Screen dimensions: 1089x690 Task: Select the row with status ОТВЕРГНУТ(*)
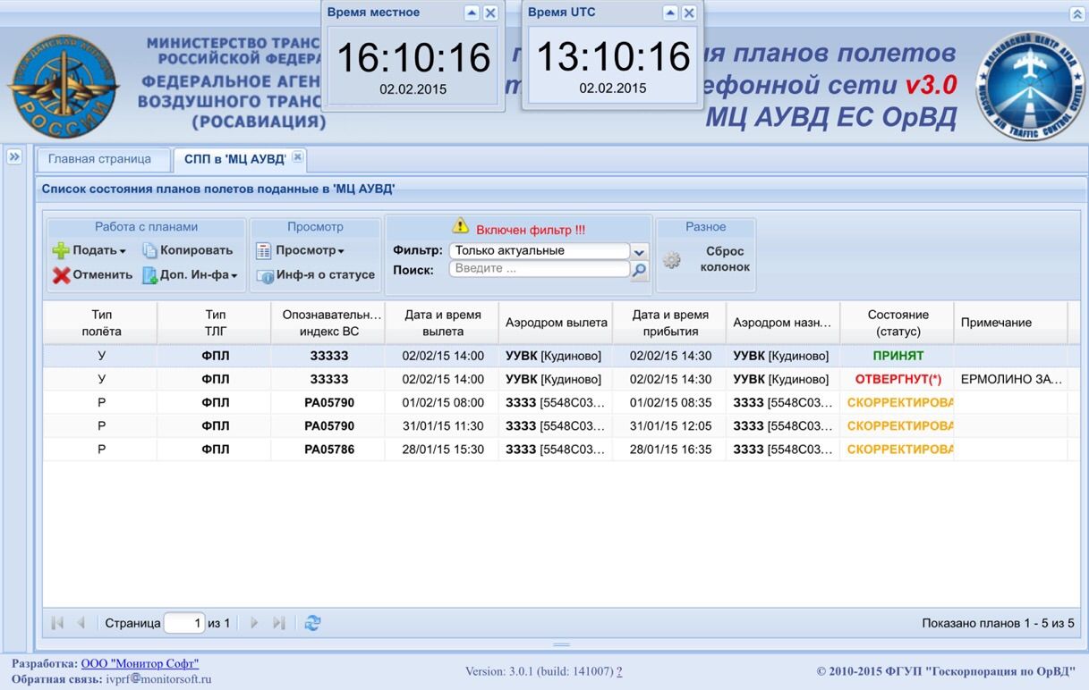coord(555,379)
